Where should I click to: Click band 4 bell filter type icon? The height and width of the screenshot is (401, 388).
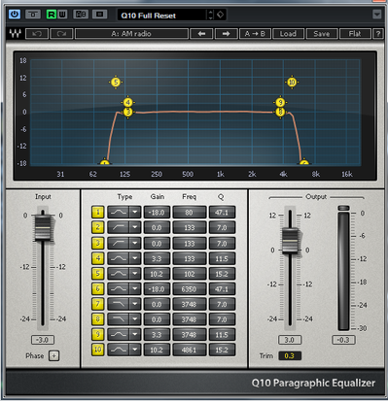click(x=119, y=258)
